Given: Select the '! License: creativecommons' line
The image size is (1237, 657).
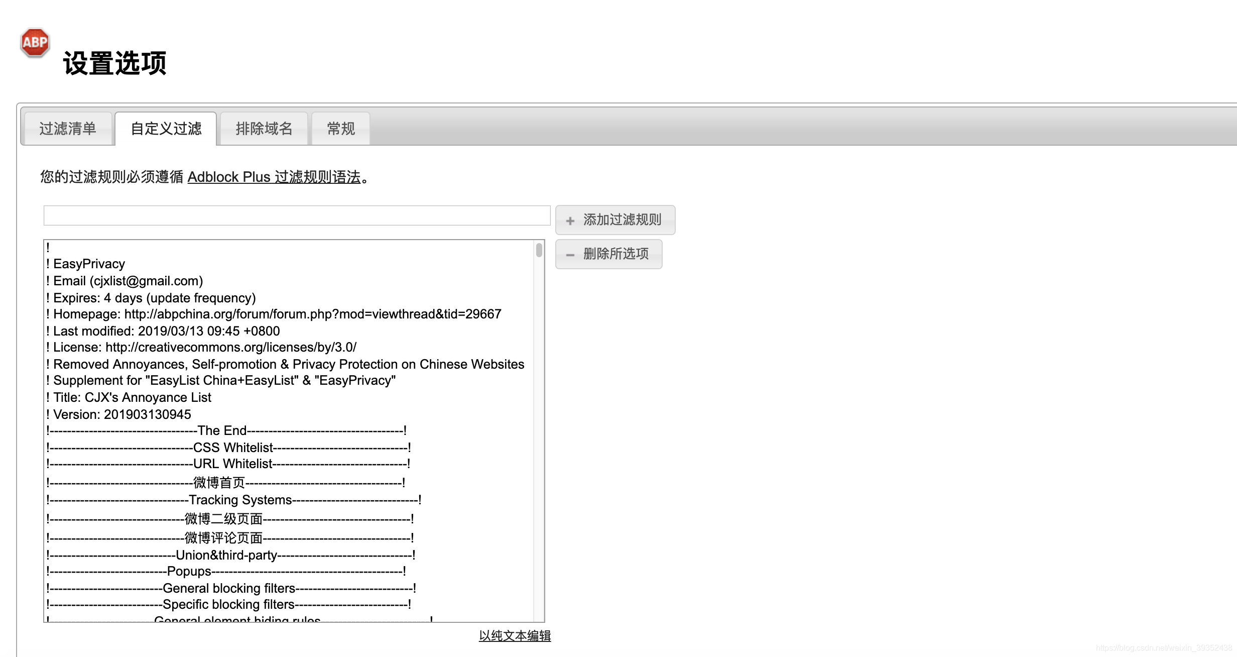Looking at the screenshot, I should (x=289, y=347).
